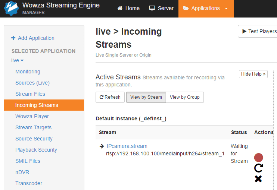
Task: Click the Waiting for Stream status
Action: coord(239,153)
